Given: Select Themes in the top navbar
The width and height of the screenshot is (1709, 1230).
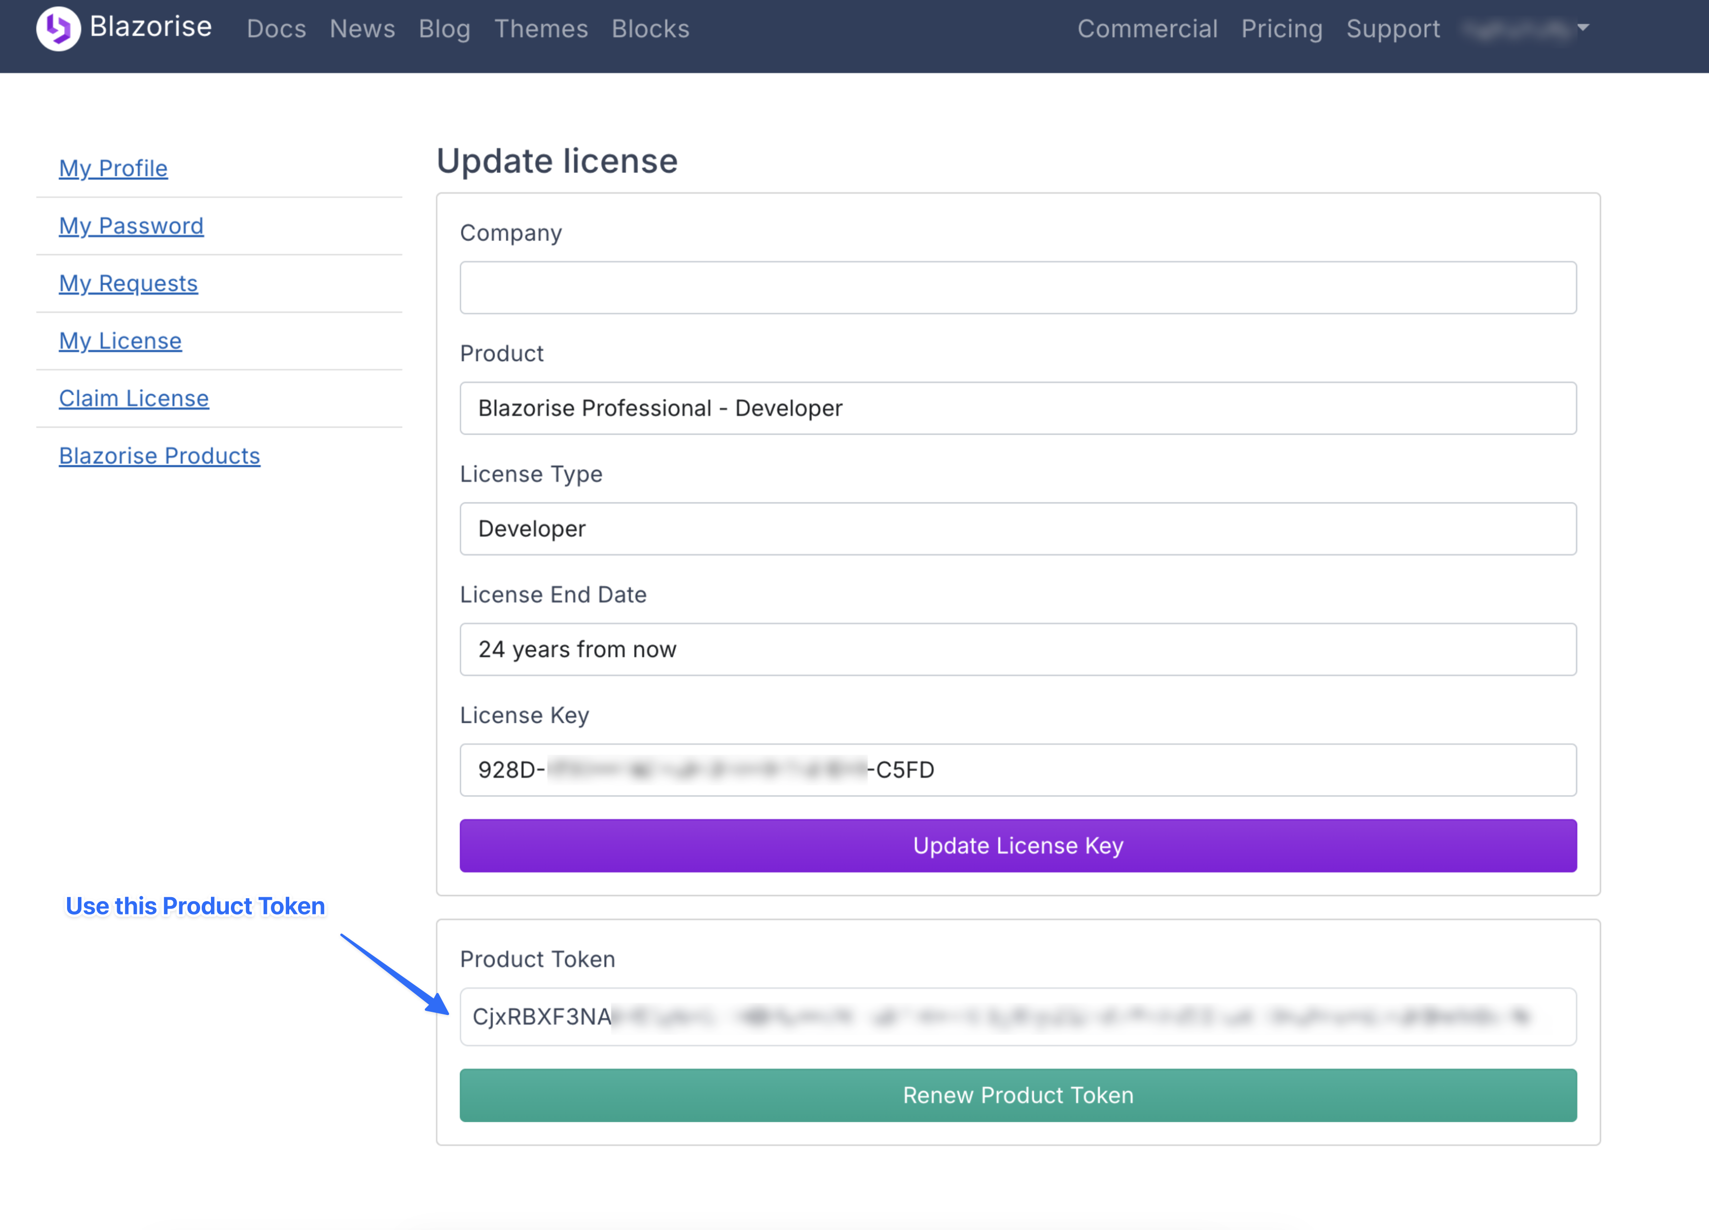Looking at the screenshot, I should 541,29.
